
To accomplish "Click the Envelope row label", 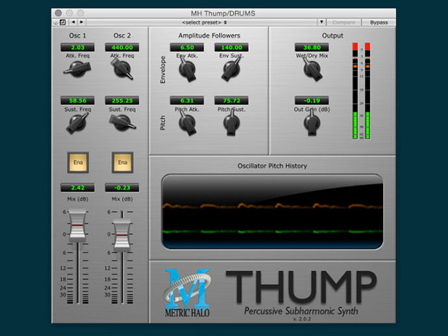I will [x=163, y=69].
